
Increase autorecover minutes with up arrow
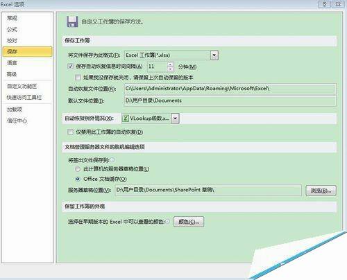pyautogui.click(x=171, y=64)
